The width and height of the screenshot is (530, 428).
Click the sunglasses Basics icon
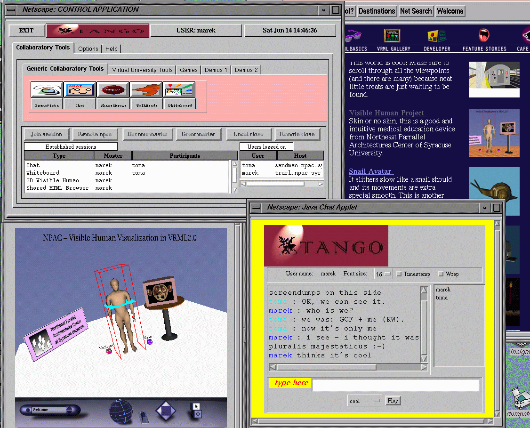coord(353,35)
